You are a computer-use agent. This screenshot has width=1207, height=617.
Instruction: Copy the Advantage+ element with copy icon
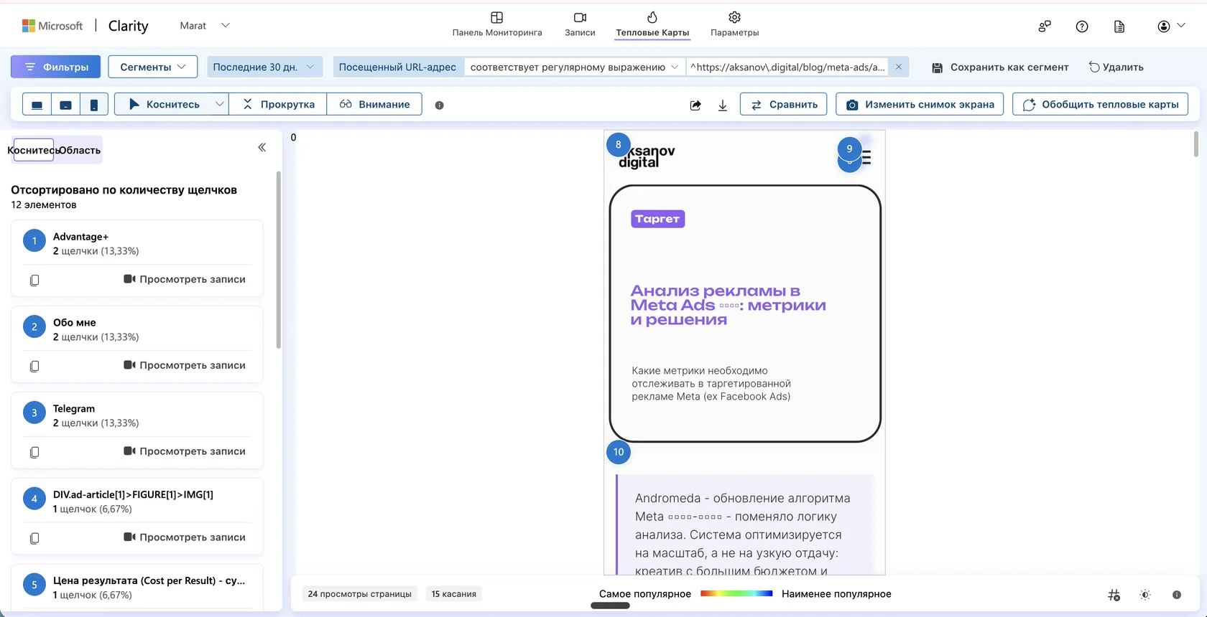pyautogui.click(x=34, y=280)
